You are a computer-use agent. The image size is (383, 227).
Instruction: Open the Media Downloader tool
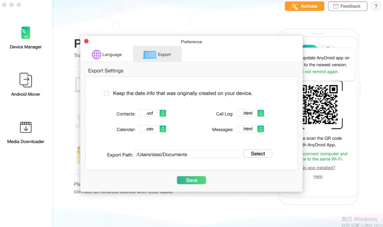click(x=26, y=133)
